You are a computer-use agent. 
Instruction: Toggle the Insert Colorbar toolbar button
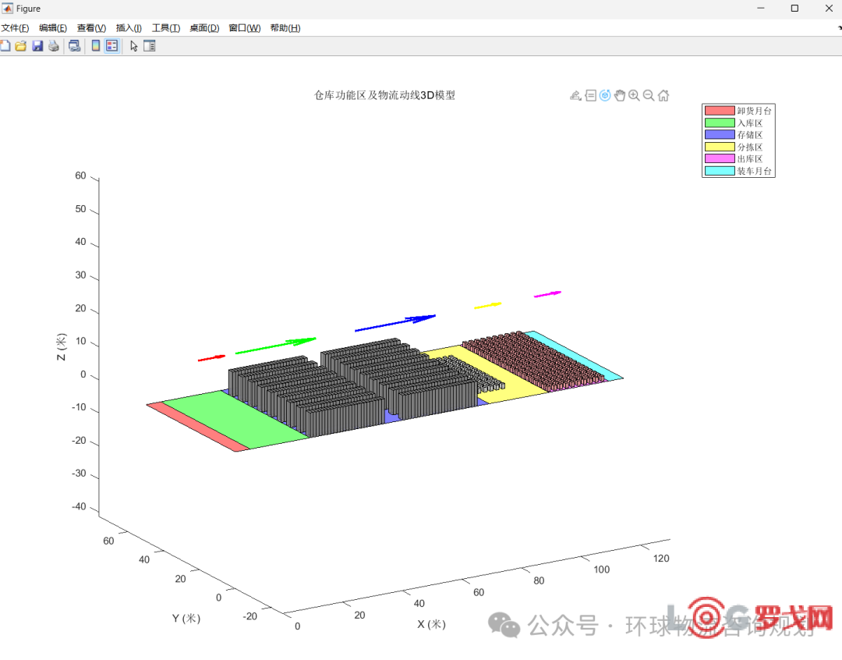pyautogui.click(x=96, y=46)
